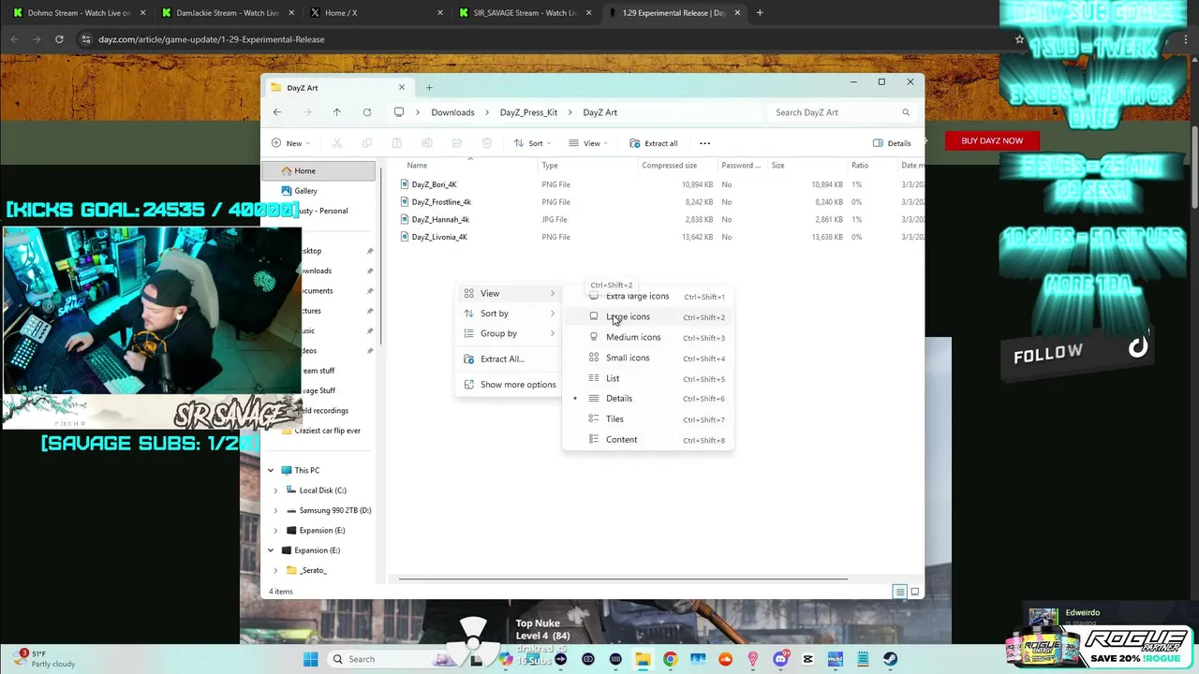Reload the browser page
Viewport: 1199px width, 674px height.
coord(59,39)
